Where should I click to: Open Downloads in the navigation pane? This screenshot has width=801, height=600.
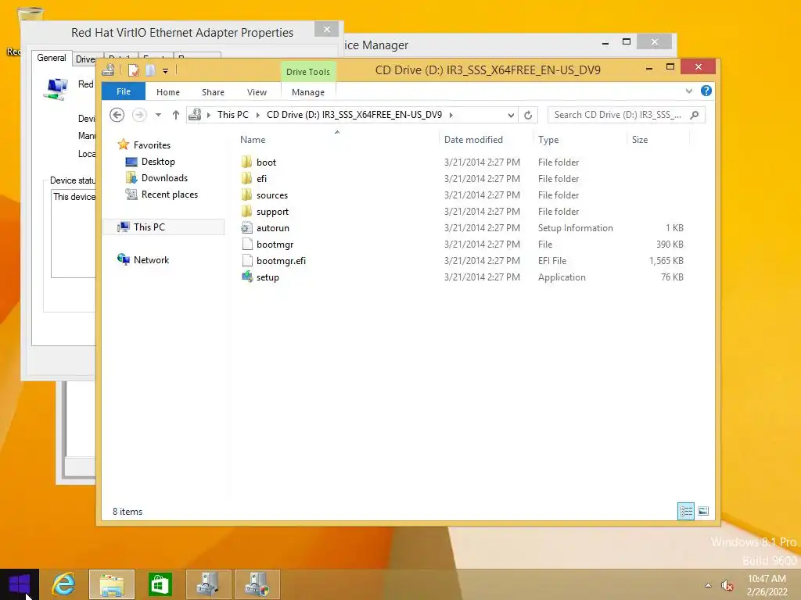(164, 178)
